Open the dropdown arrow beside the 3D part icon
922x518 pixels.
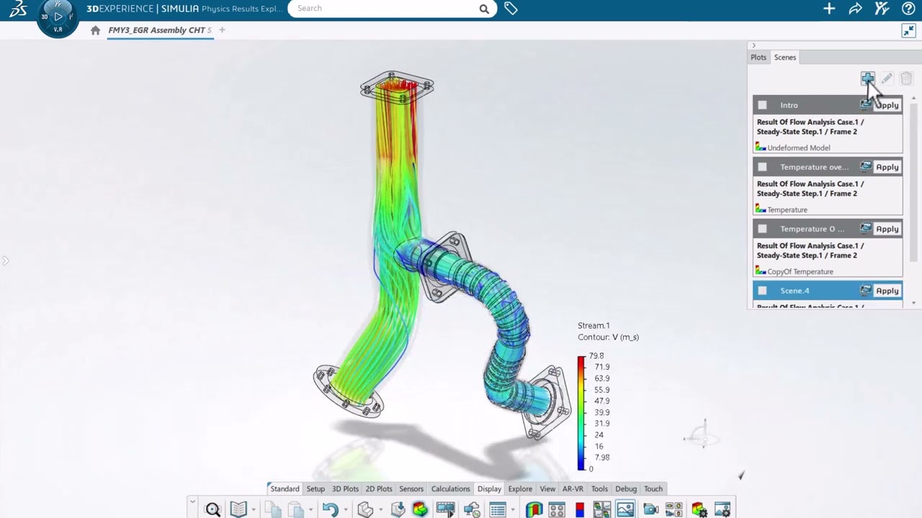[381, 510]
